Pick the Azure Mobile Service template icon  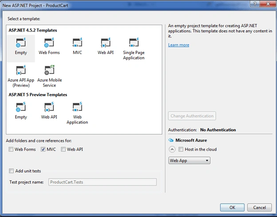(x=49, y=70)
